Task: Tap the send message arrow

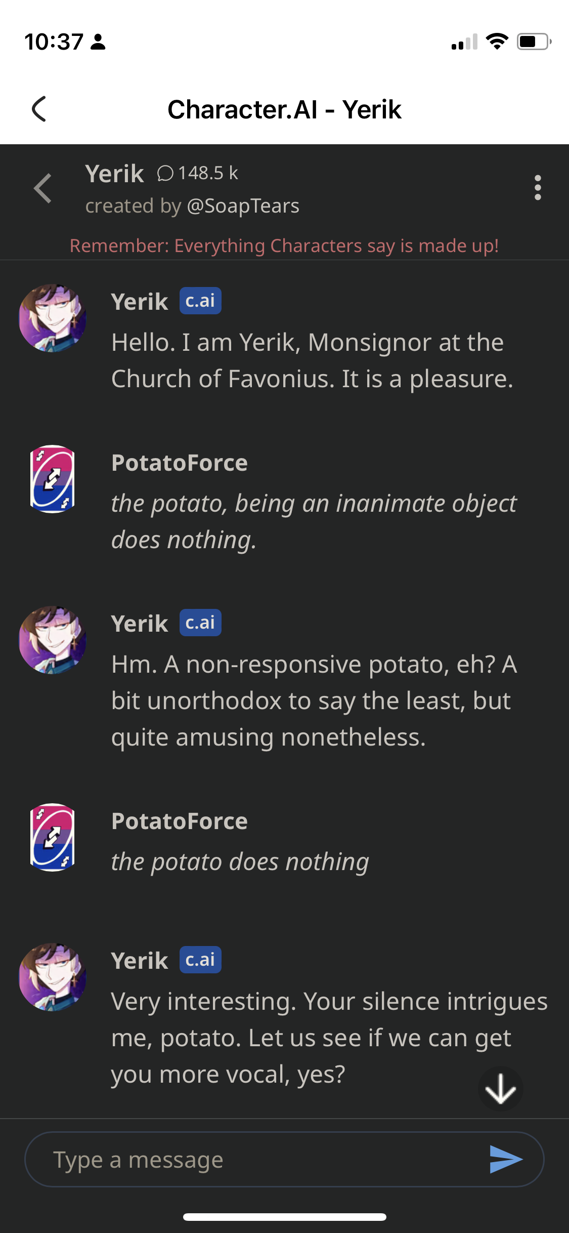Action: point(505,1159)
